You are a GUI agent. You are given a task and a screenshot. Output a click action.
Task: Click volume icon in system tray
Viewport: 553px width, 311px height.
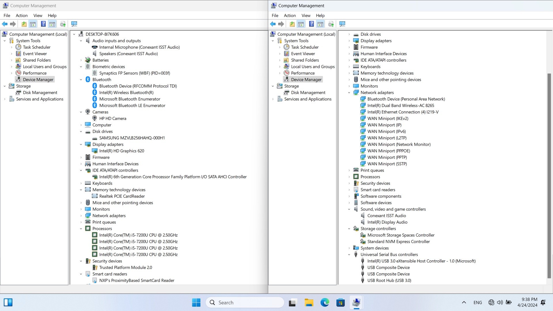click(x=500, y=302)
